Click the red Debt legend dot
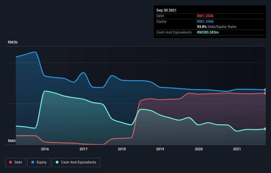Image resolution: width=271 pixels, height=173 pixels. 11,162
